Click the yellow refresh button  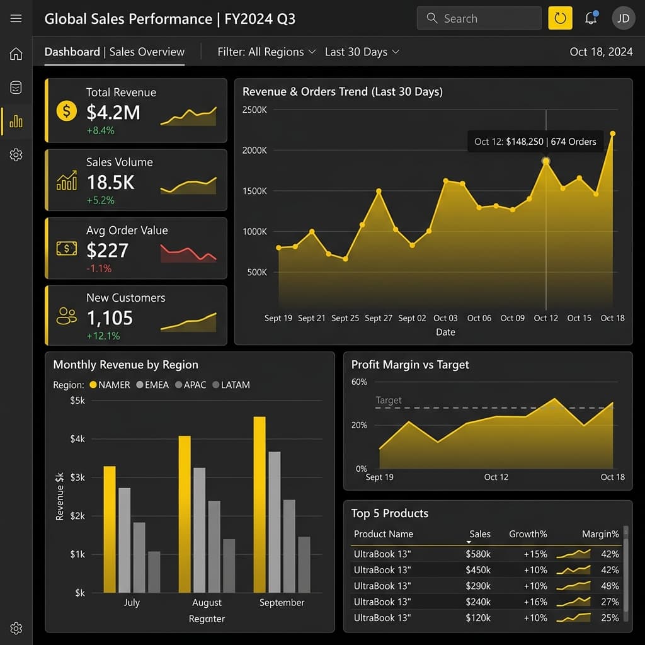560,18
